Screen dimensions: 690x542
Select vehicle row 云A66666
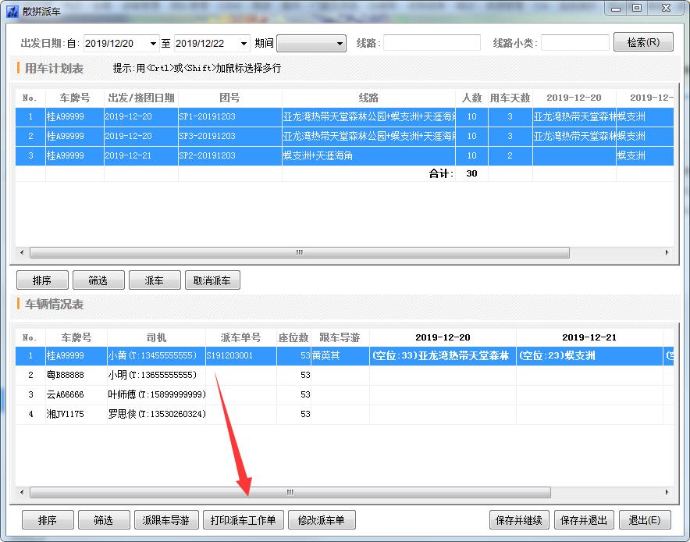click(344, 394)
